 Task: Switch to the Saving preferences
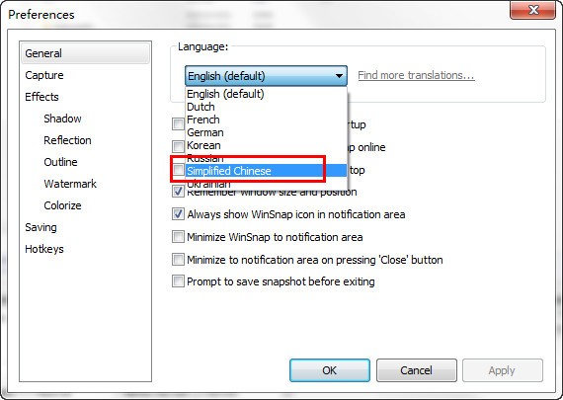point(40,227)
